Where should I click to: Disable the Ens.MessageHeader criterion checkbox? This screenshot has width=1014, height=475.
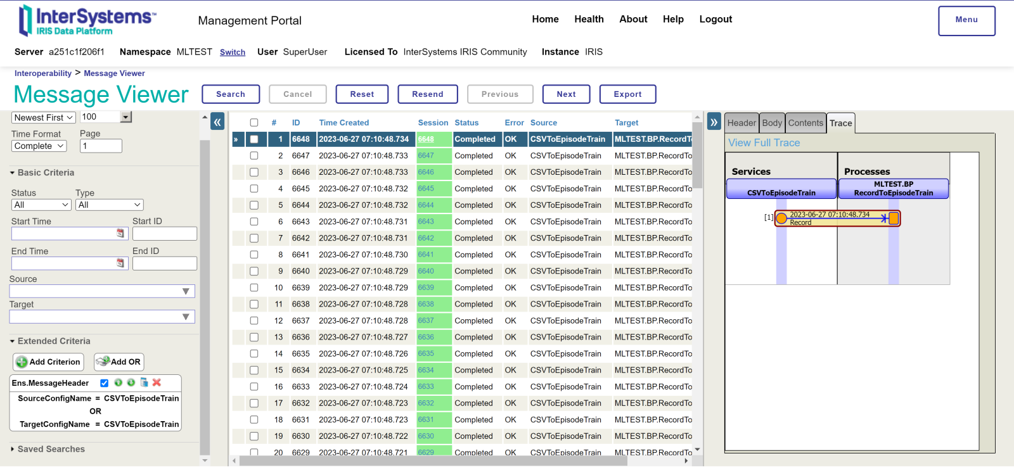click(105, 383)
